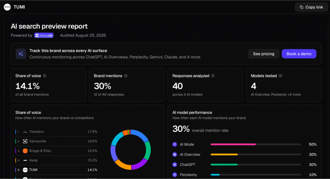The image size is (330, 179).
Task: Click the ChatGPT model icon
Action: click(175, 165)
